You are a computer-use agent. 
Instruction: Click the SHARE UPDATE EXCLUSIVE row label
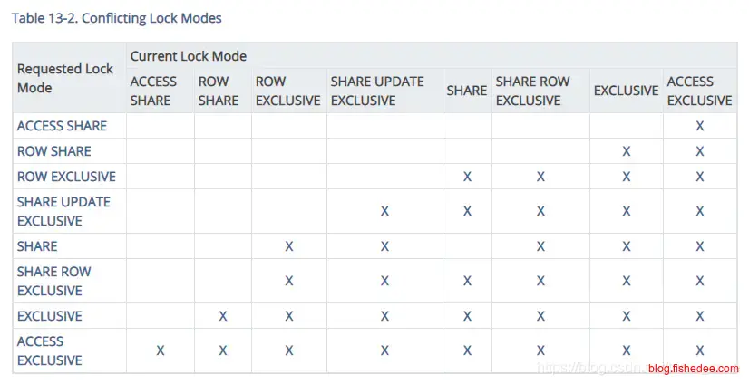pos(62,211)
